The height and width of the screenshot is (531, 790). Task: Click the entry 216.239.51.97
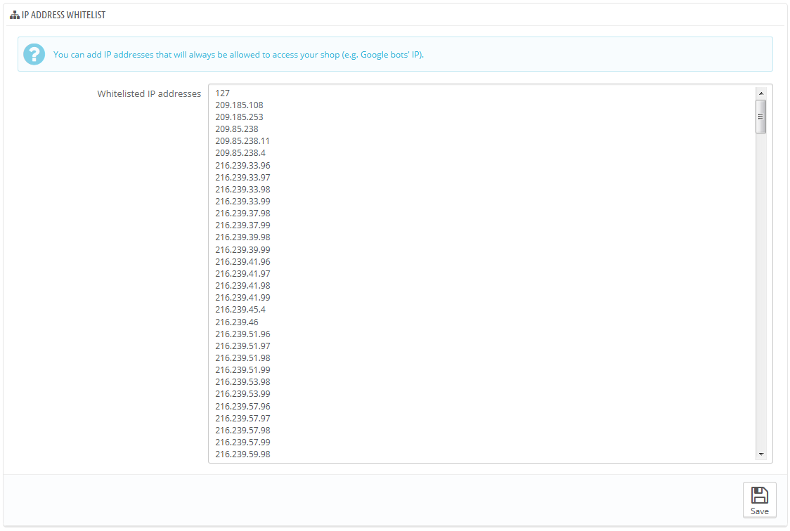243,346
